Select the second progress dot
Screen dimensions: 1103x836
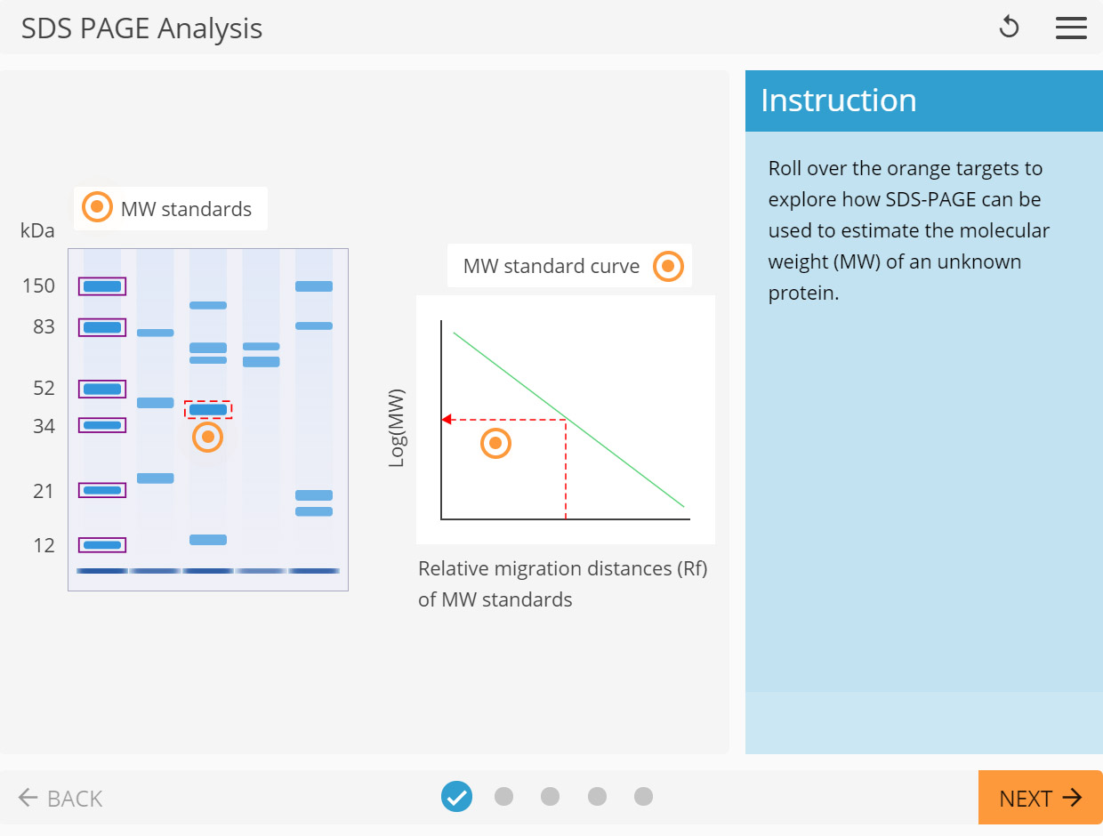503,797
